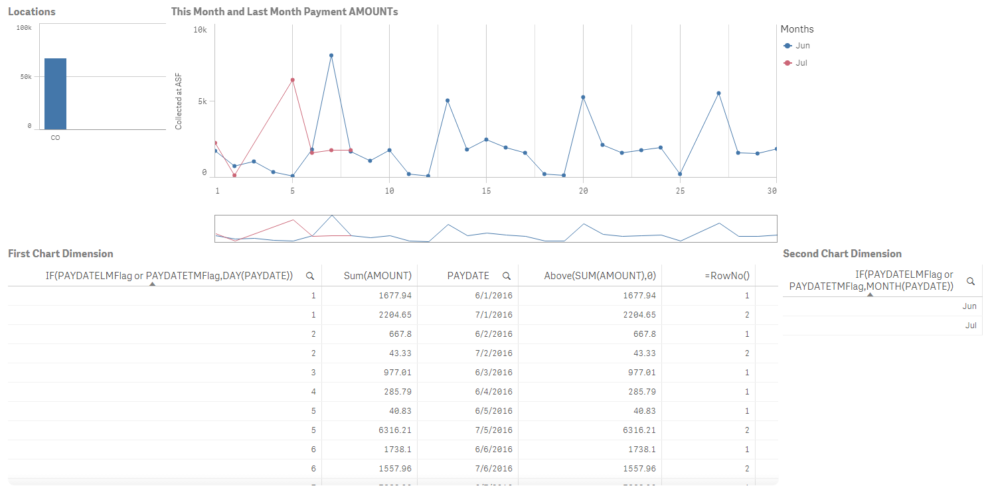Select the Jun data point at day 13

pyautogui.click(x=448, y=101)
